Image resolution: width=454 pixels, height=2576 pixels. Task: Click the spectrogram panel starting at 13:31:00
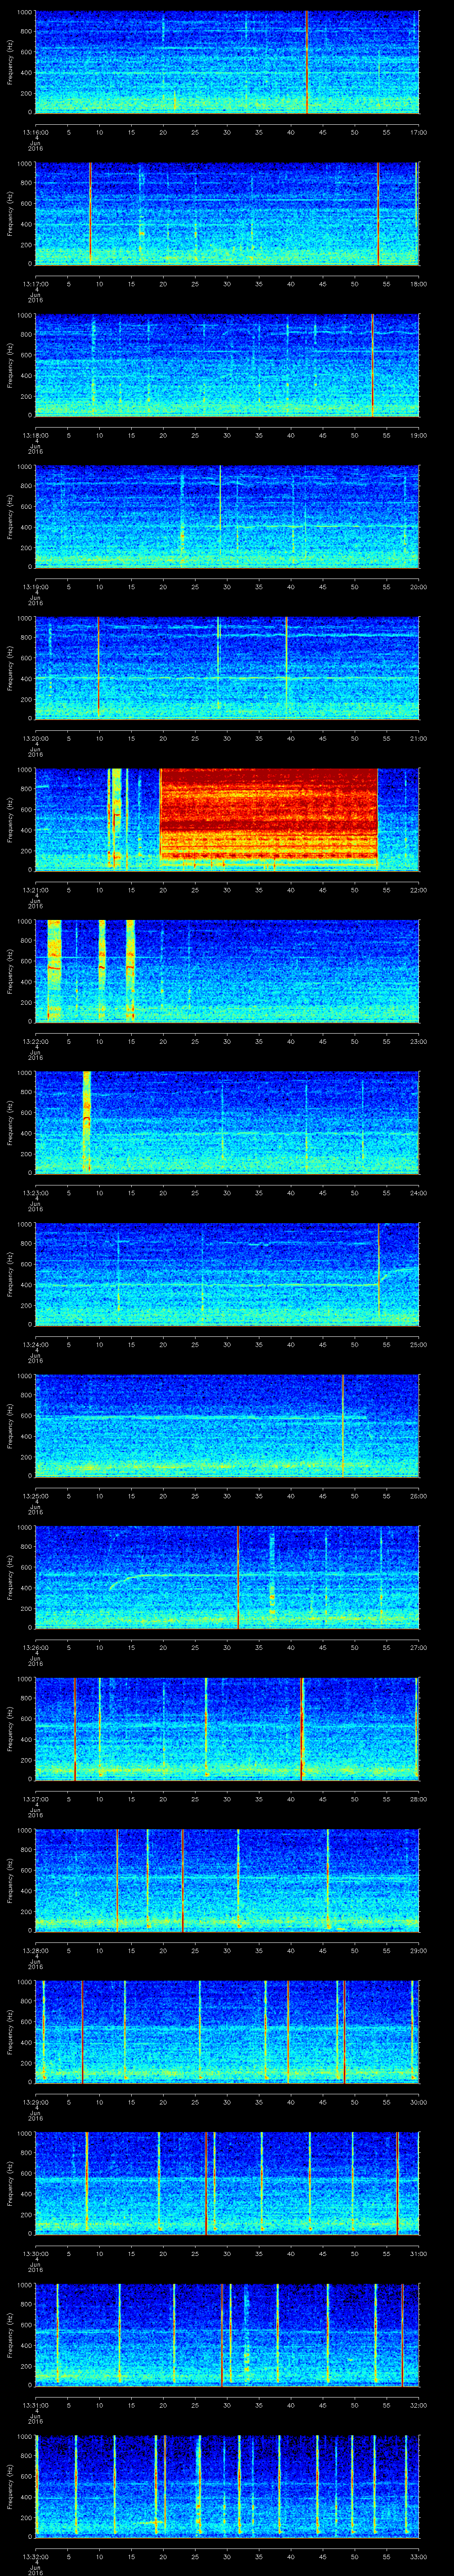(227, 2334)
